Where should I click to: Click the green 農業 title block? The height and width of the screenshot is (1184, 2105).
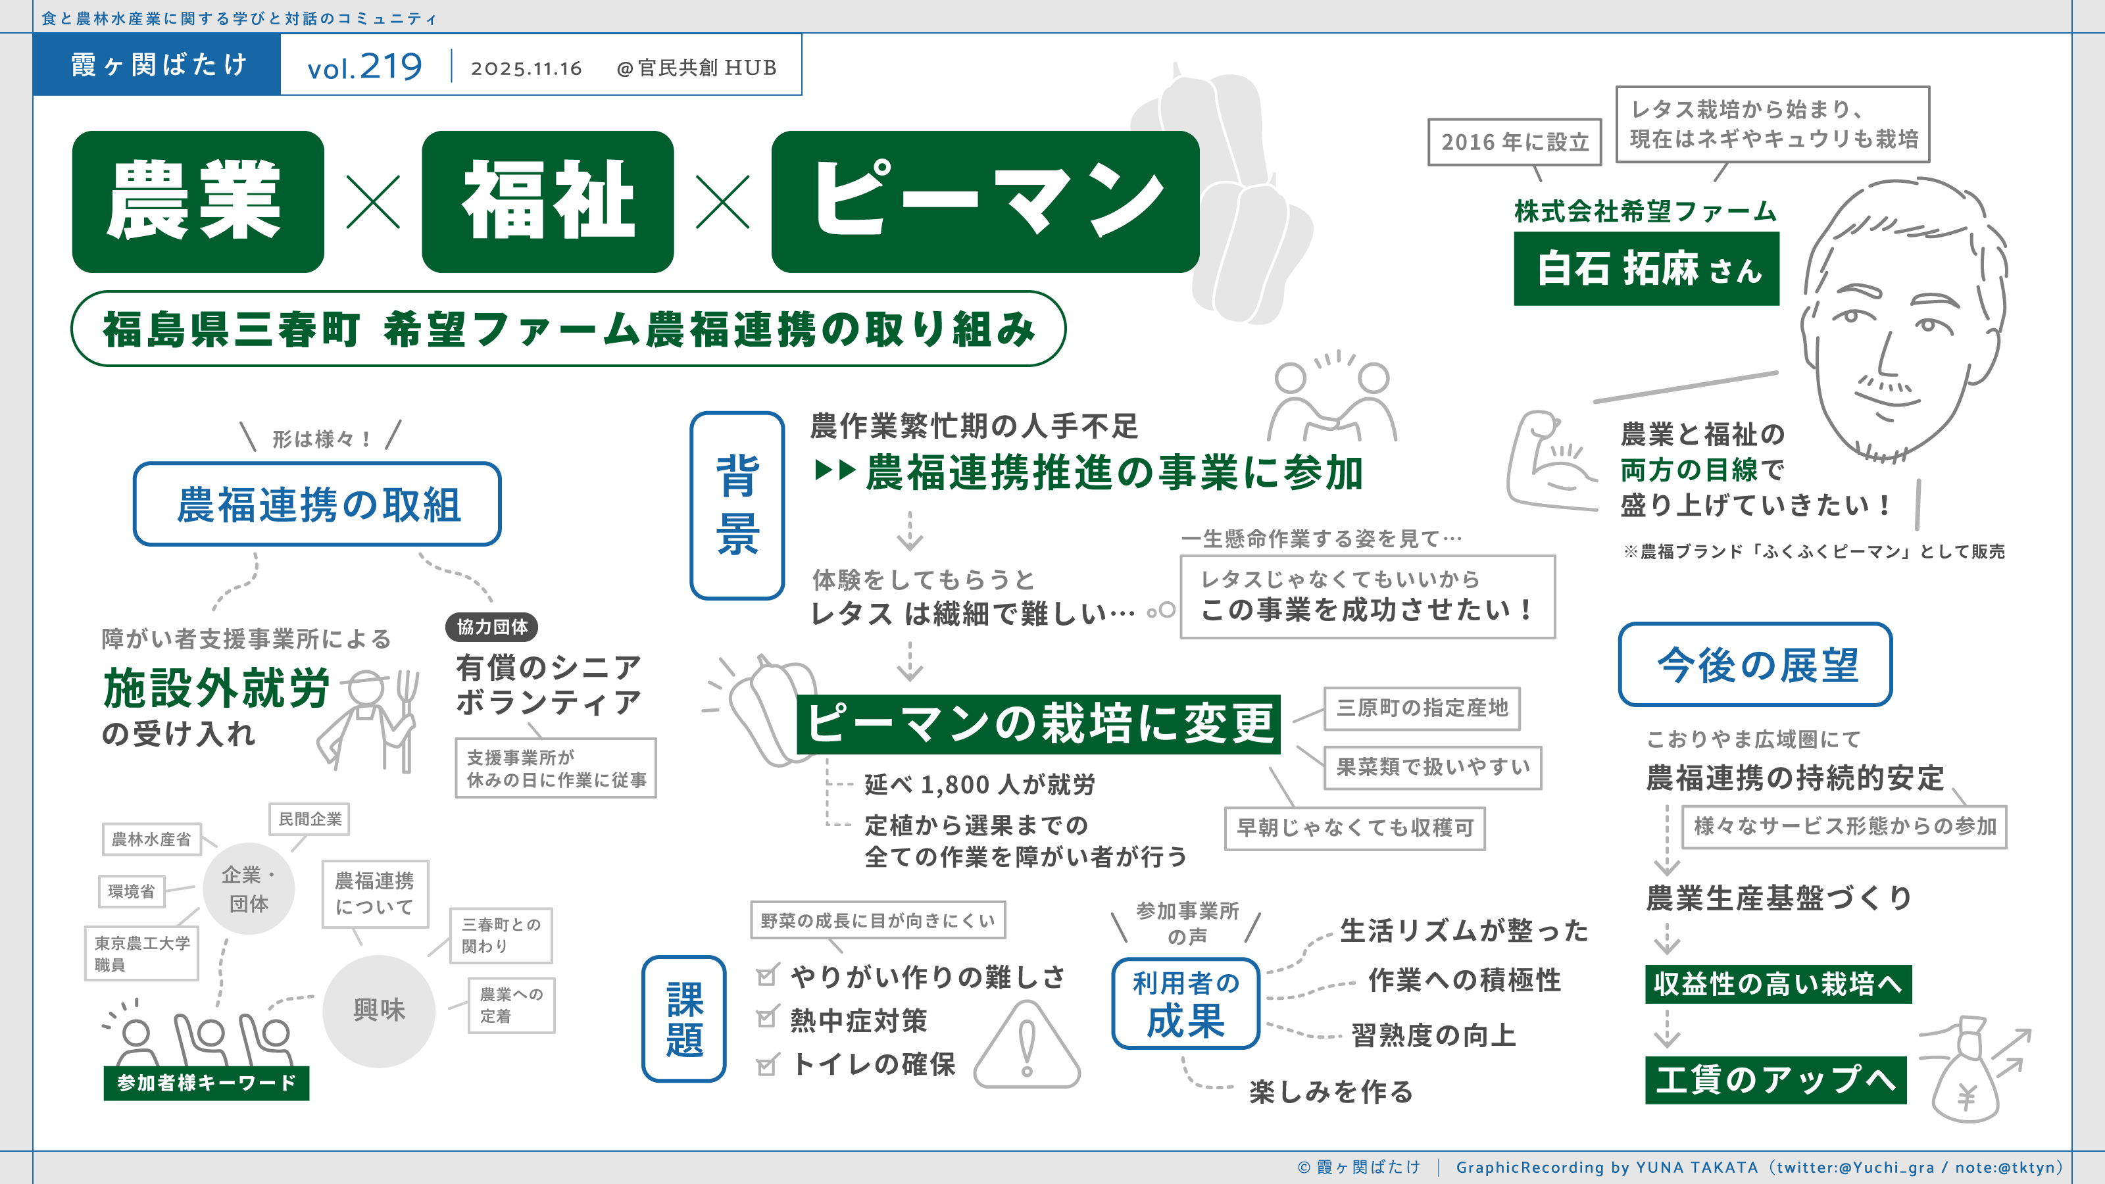[198, 201]
